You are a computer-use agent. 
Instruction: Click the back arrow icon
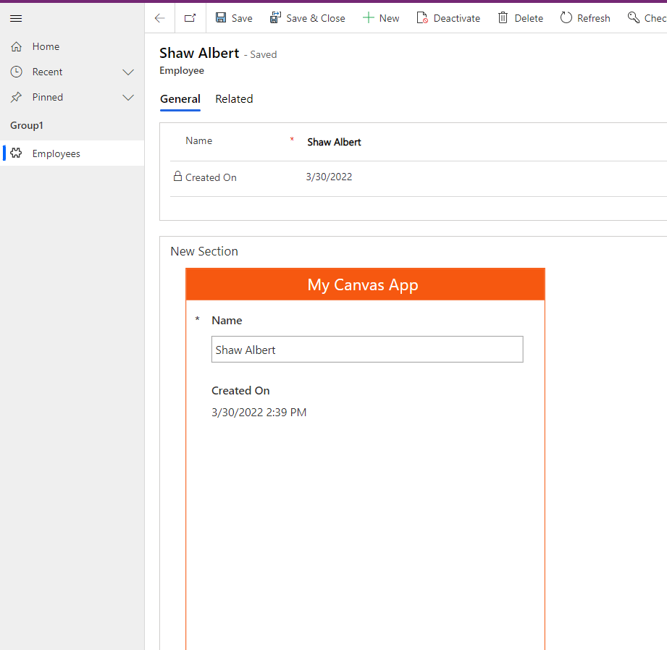point(160,18)
